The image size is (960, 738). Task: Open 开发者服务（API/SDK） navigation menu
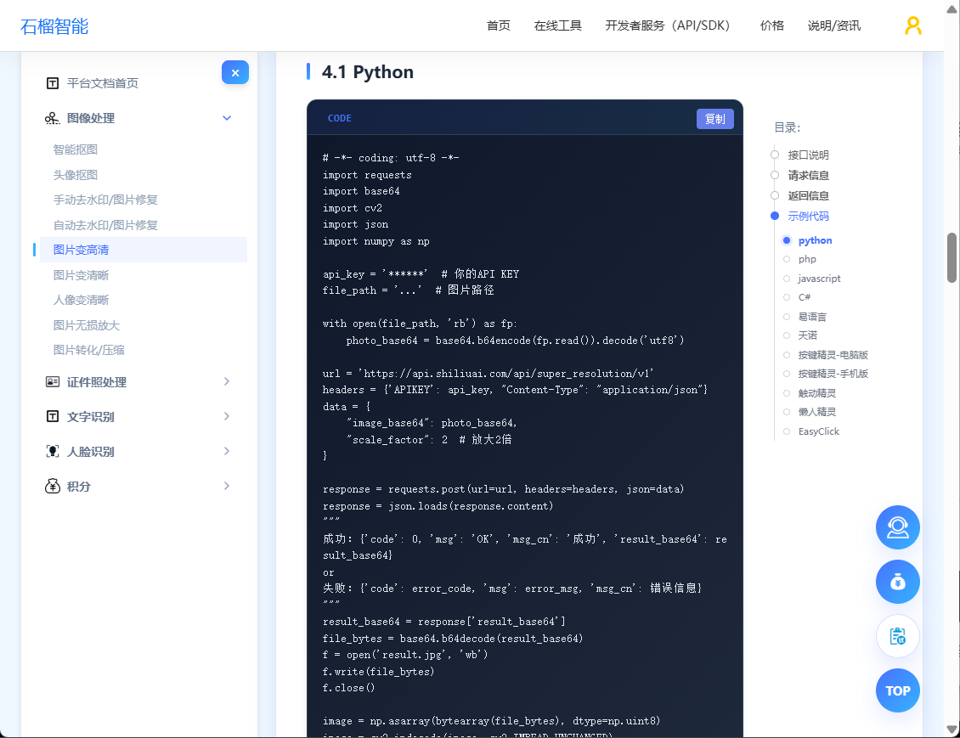coord(668,25)
